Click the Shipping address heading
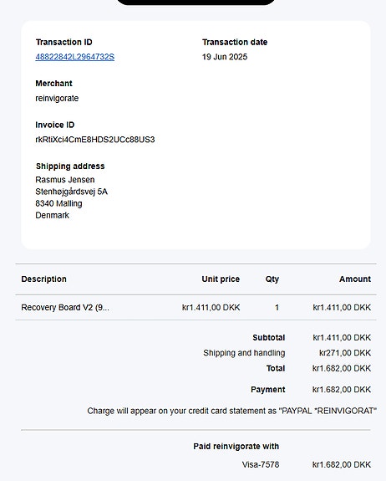This screenshot has width=386, height=481. [70, 166]
